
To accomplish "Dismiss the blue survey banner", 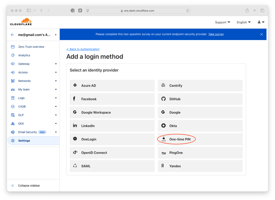I will [x=261, y=34].
